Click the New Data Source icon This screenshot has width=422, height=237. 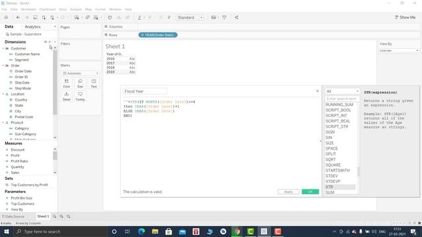tap(44, 18)
